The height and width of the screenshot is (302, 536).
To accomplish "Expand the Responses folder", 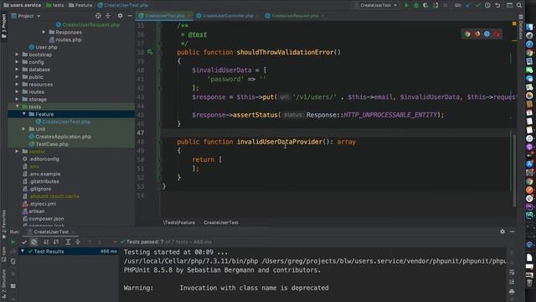I will coord(44,32).
